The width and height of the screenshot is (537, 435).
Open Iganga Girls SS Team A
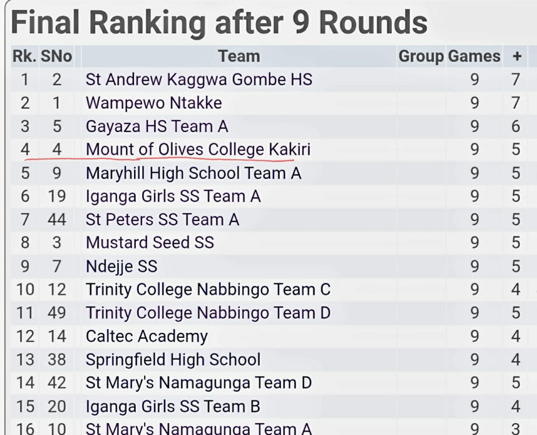pos(173,196)
